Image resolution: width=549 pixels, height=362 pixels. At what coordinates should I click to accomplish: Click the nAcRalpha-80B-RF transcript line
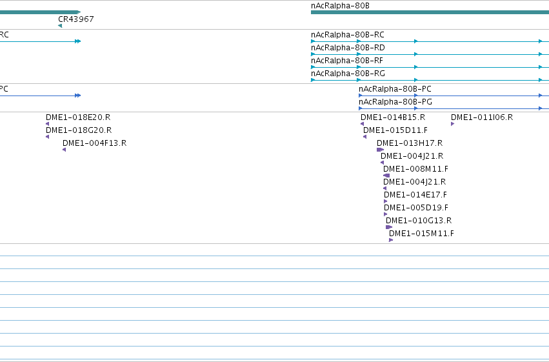430,67
